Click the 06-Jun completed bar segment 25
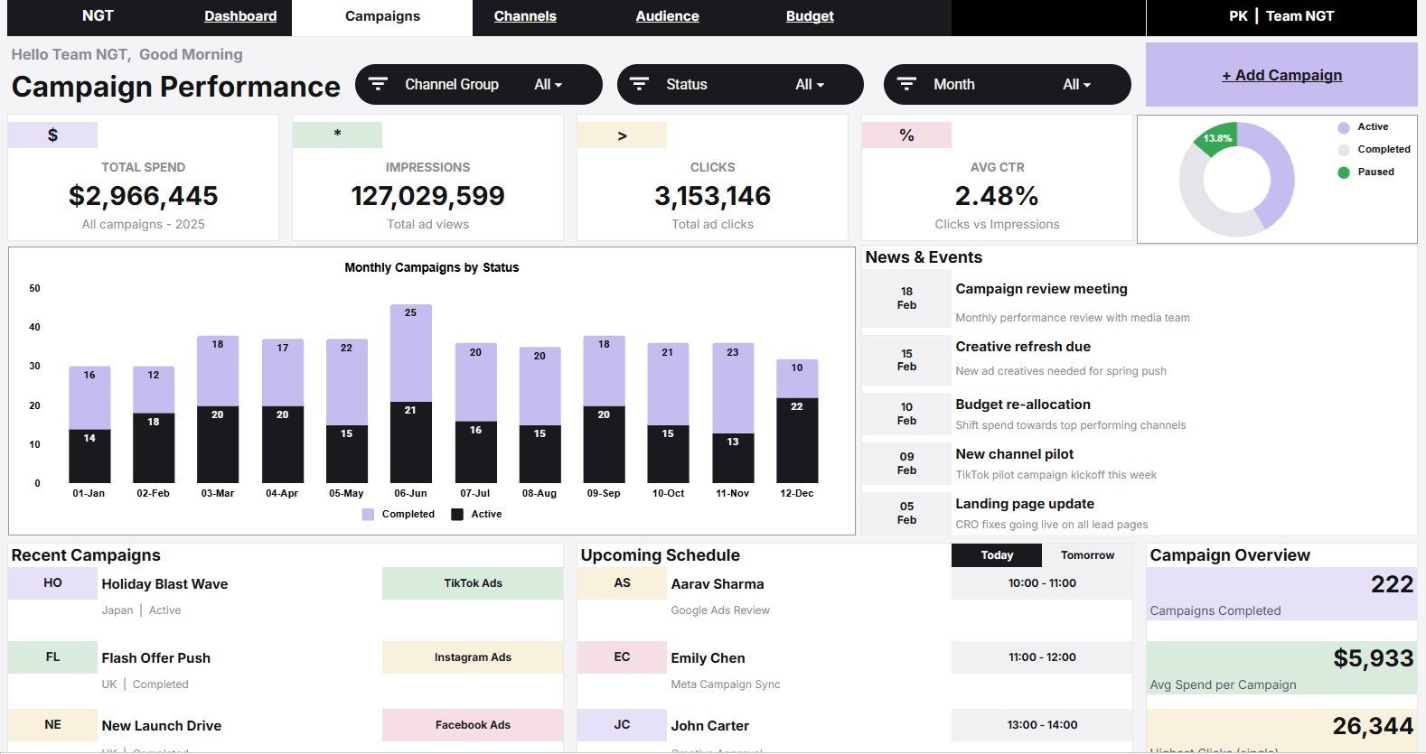 [x=410, y=353]
